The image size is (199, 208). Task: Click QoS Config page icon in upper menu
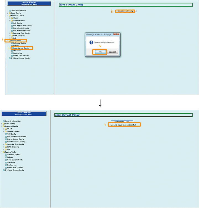[x=12, y=23]
